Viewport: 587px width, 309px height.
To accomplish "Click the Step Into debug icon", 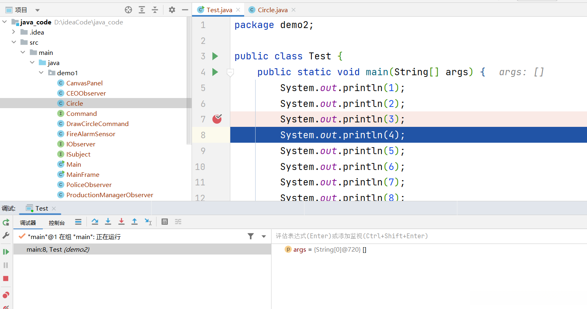I will click(x=108, y=222).
